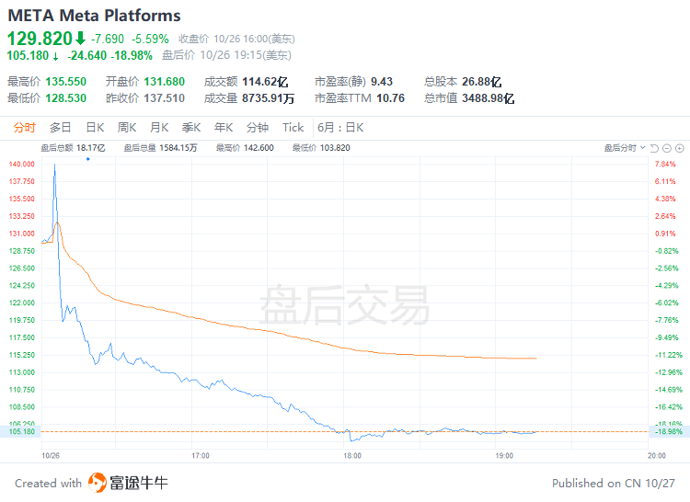Click the 盘后总额 18.17亿 label
Image resolution: width=690 pixels, height=502 pixels.
click(x=73, y=148)
